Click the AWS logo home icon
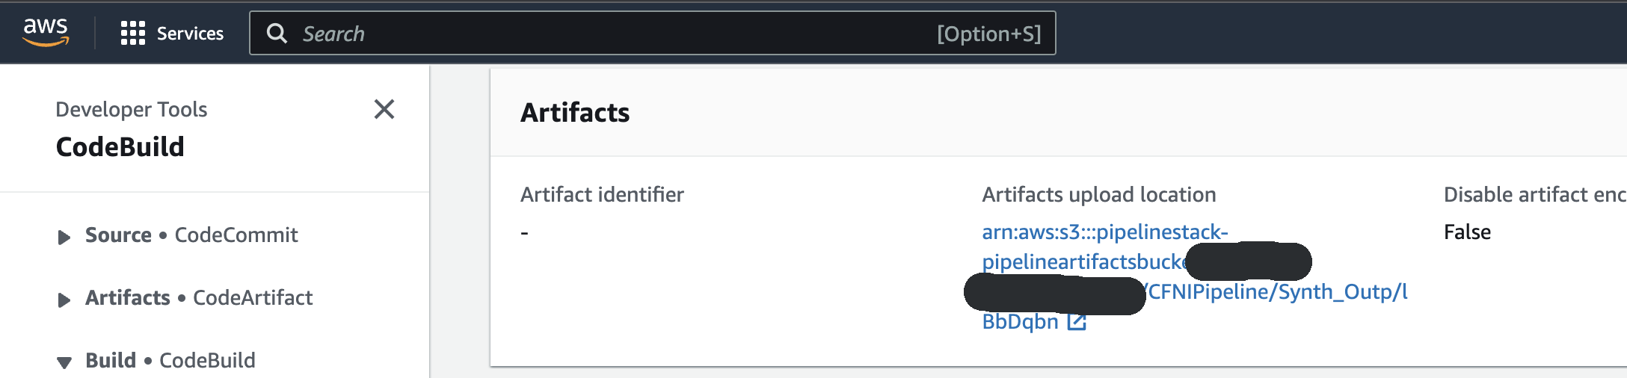 point(46,32)
